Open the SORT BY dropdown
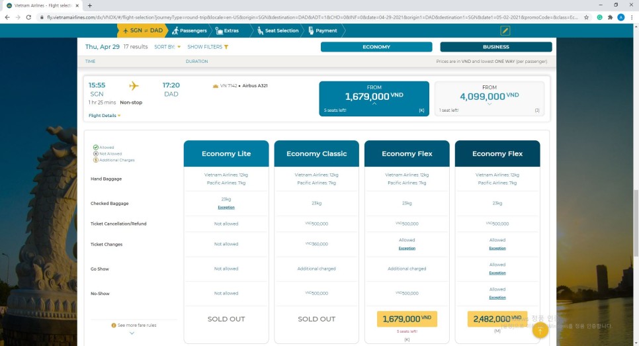The image size is (639, 346). coord(167,47)
